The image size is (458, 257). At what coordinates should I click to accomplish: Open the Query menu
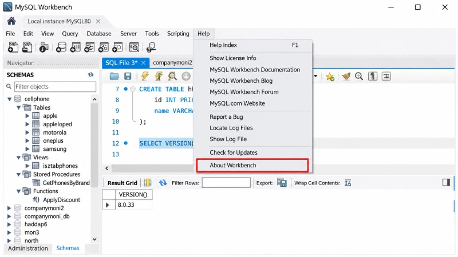tap(70, 34)
